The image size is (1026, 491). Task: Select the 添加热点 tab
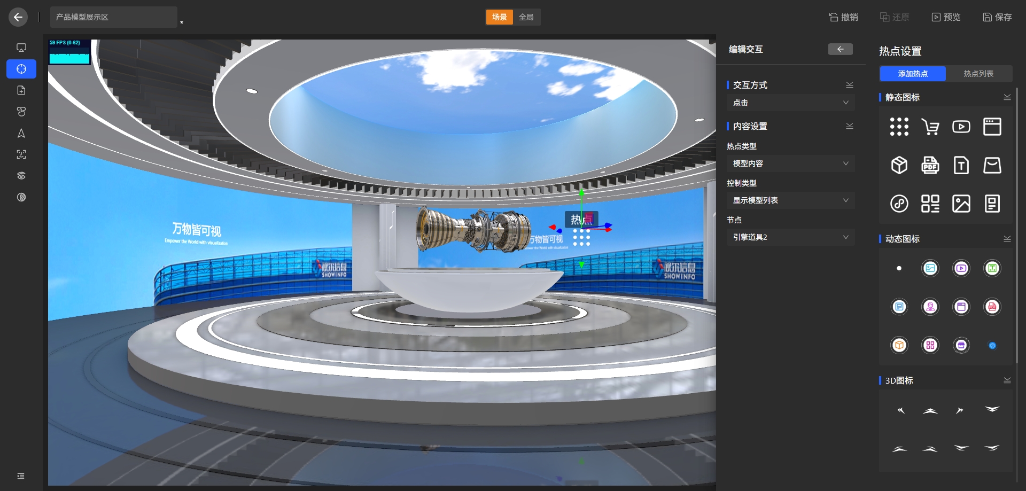point(913,74)
